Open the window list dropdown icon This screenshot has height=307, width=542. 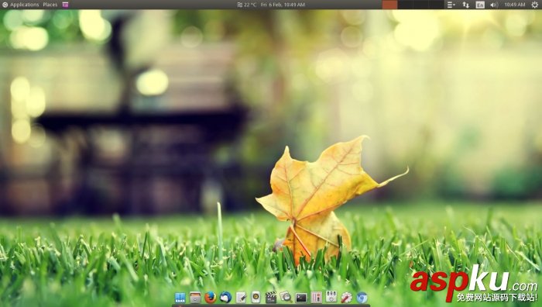(451, 5)
